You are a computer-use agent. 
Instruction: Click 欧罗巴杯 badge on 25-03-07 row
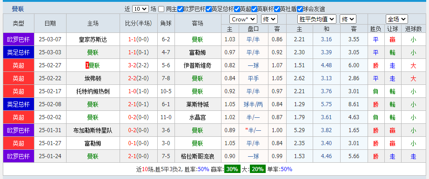click(x=19, y=39)
